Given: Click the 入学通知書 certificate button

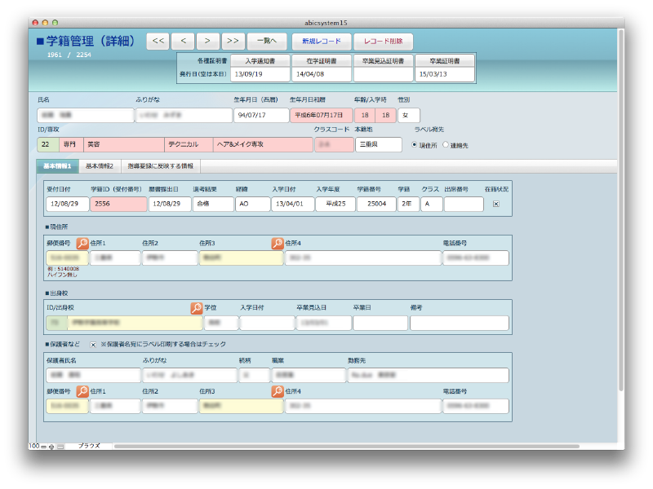Looking at the screenshot, I should coord(260,60).
